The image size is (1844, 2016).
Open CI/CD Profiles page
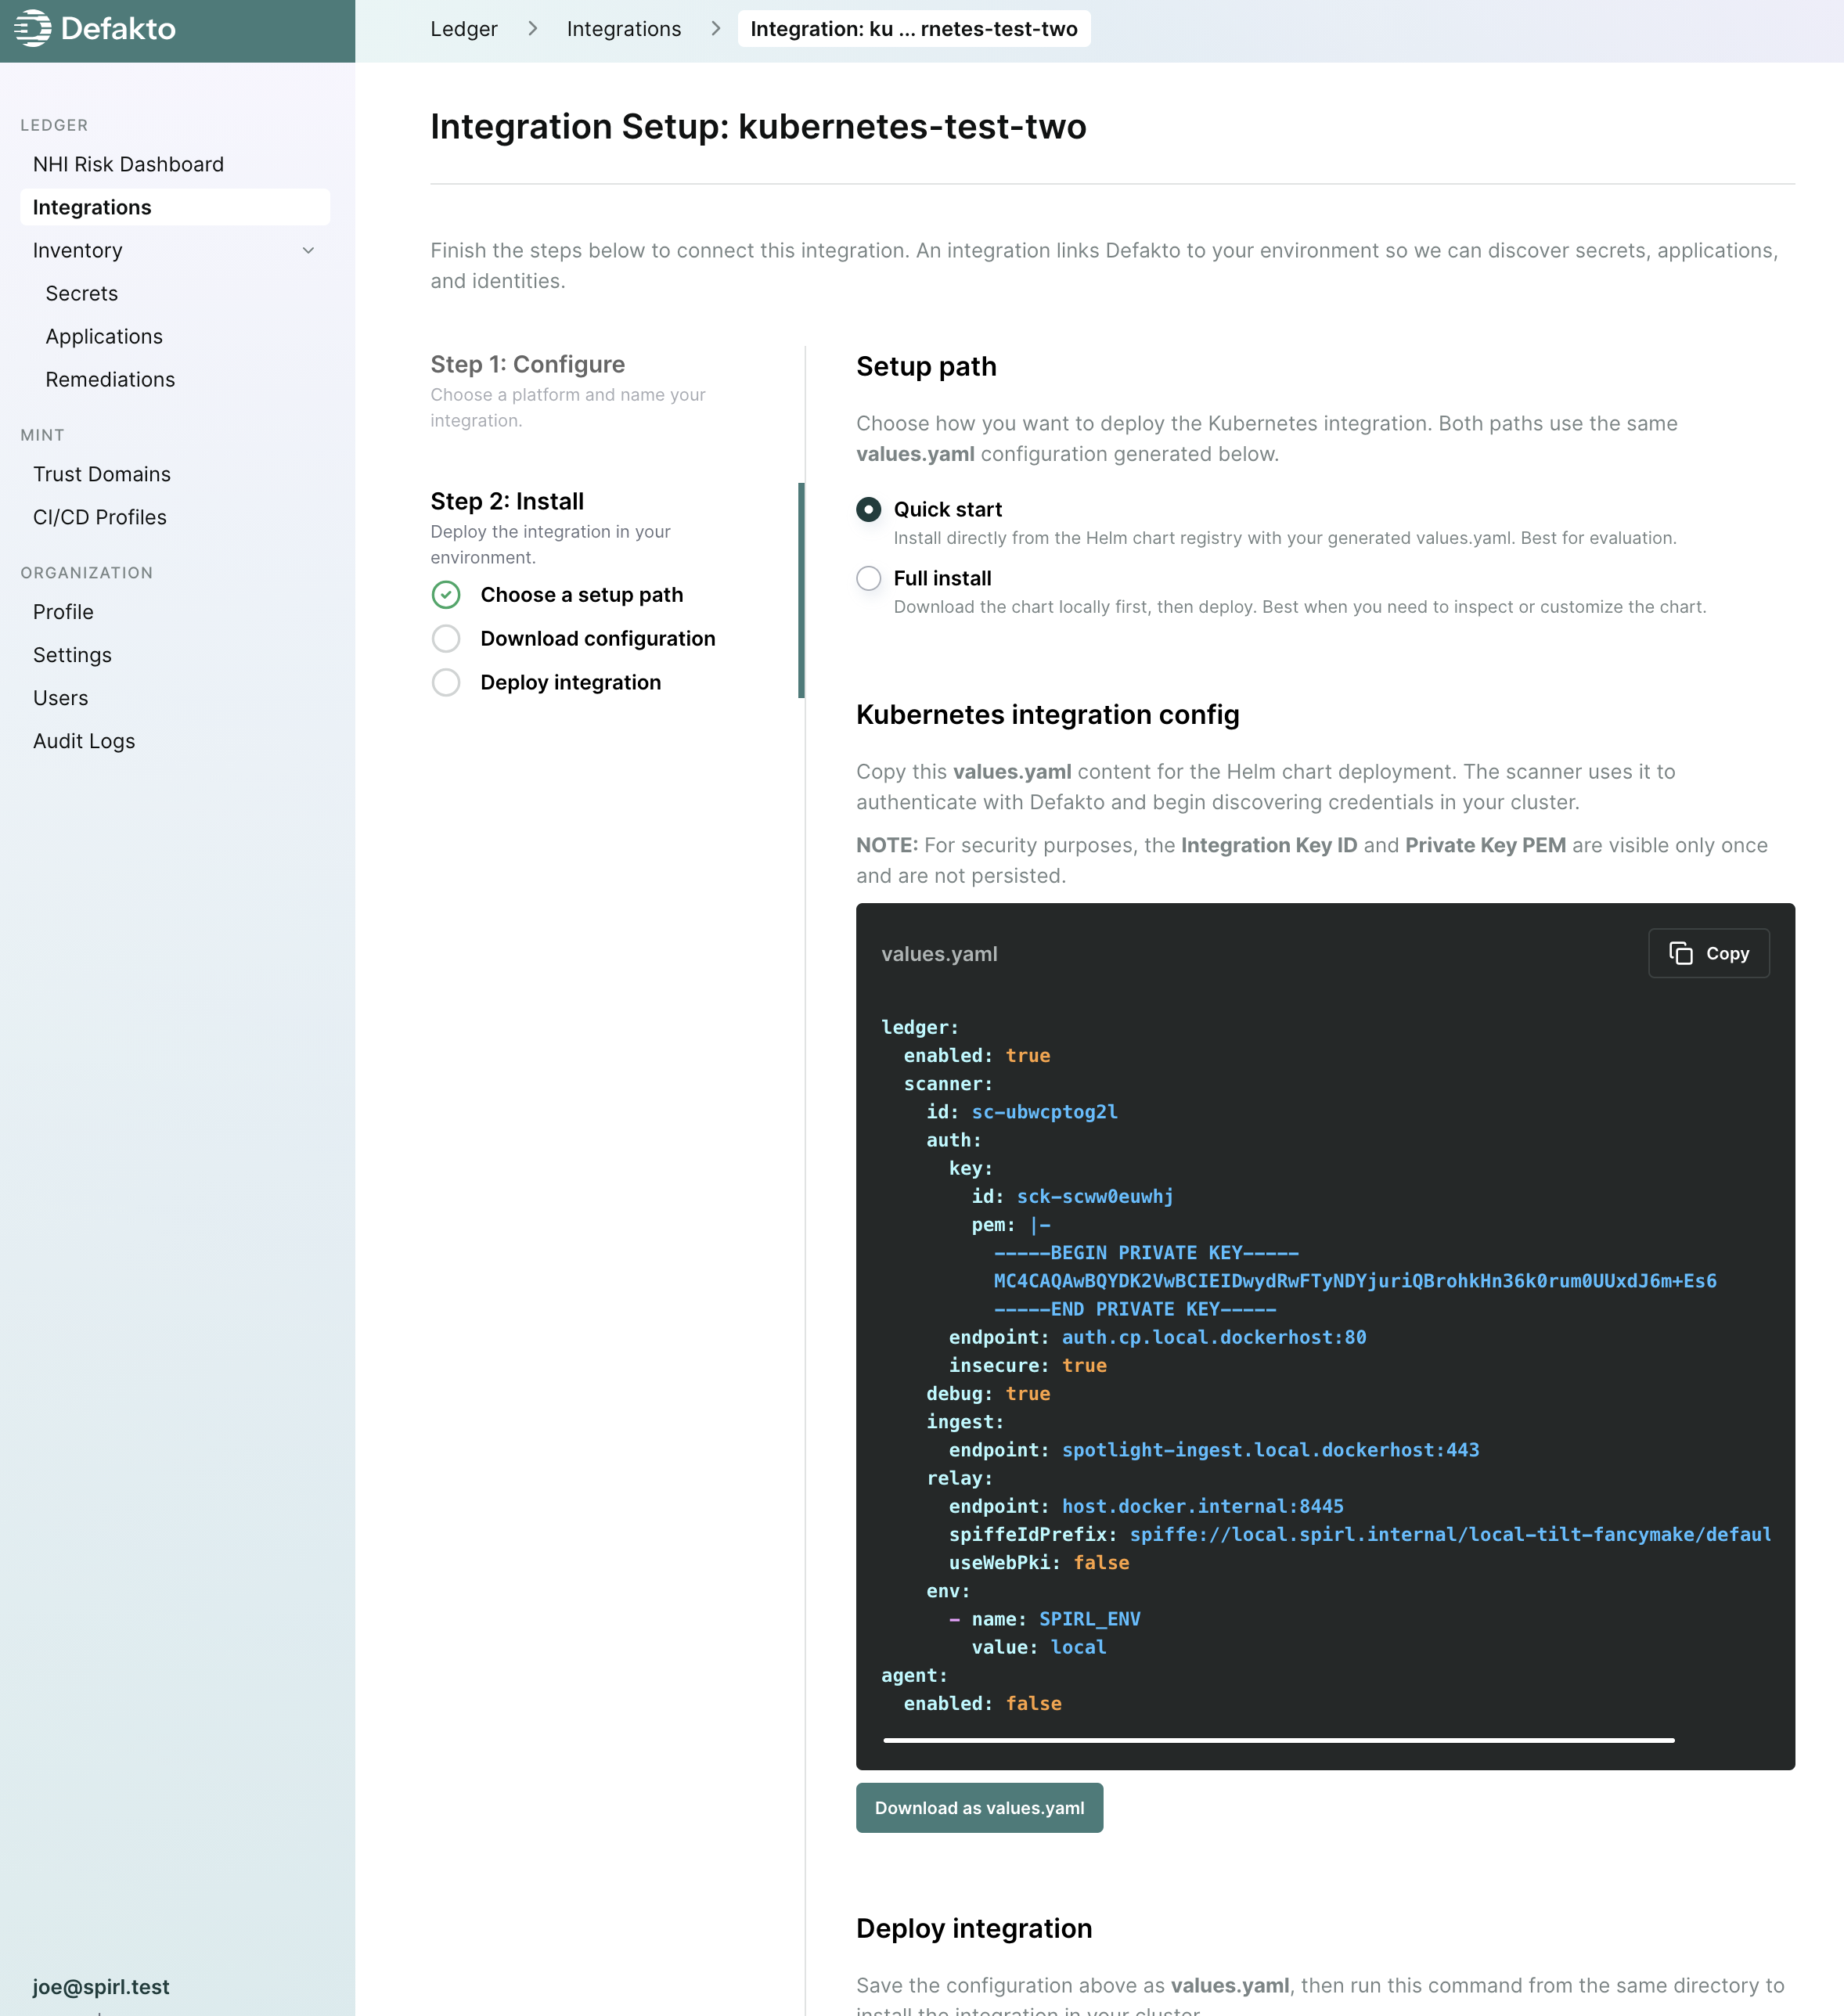(175, 517)
